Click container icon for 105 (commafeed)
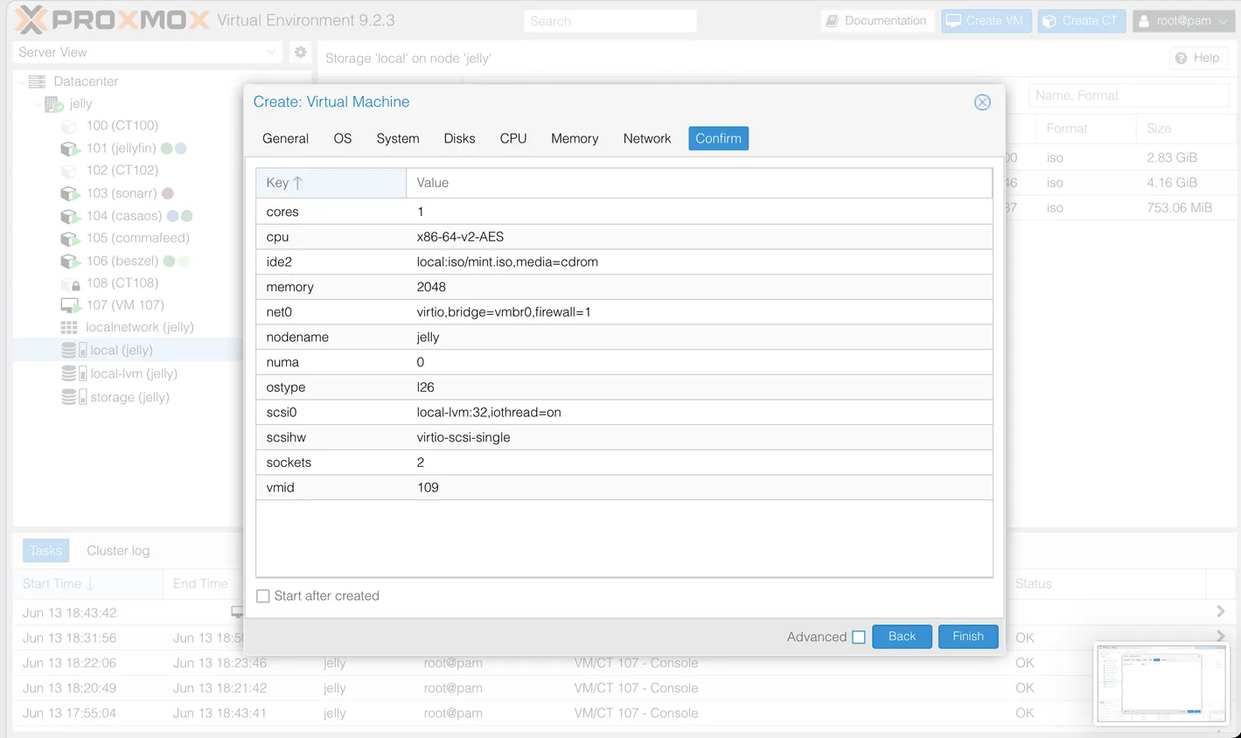The height and width of the screenshot is (738, 1241). tap(69, 238)
